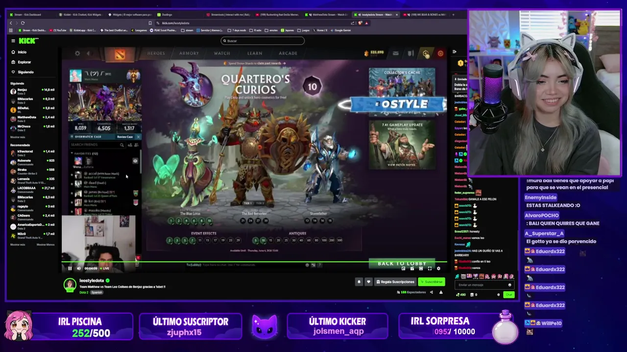
Task: Click notification bell for leostyledota
Action: click(359, 282)
